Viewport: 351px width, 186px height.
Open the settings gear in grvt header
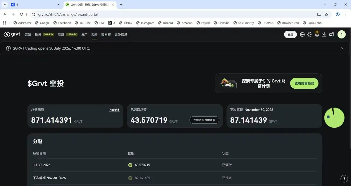coord(309,34)
